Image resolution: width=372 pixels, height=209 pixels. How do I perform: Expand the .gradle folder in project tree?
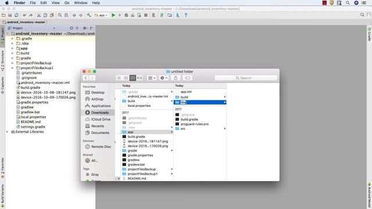pyautogui.click(x=13, y=38)
